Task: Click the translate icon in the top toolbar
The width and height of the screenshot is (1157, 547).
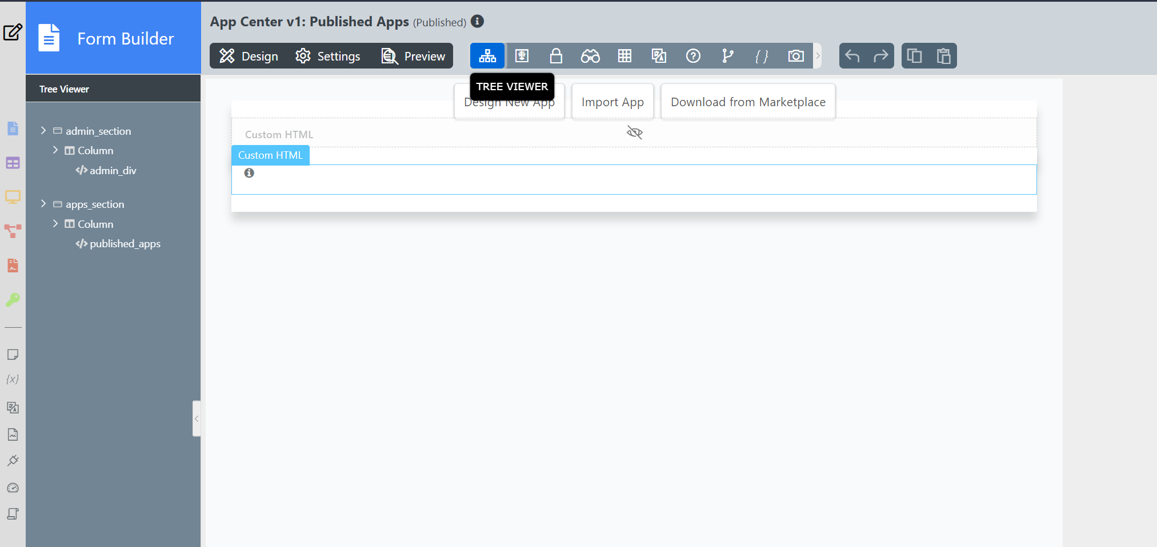Action: tap(659, 56)
